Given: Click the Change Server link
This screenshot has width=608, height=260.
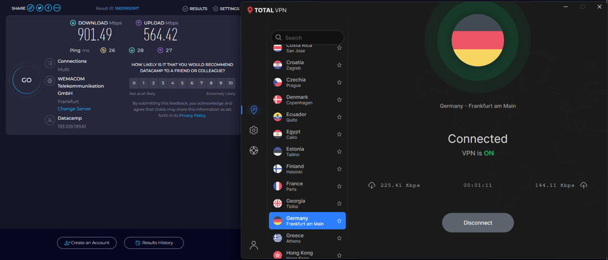Looking at the screenshot, I should [x=74, y=109].
